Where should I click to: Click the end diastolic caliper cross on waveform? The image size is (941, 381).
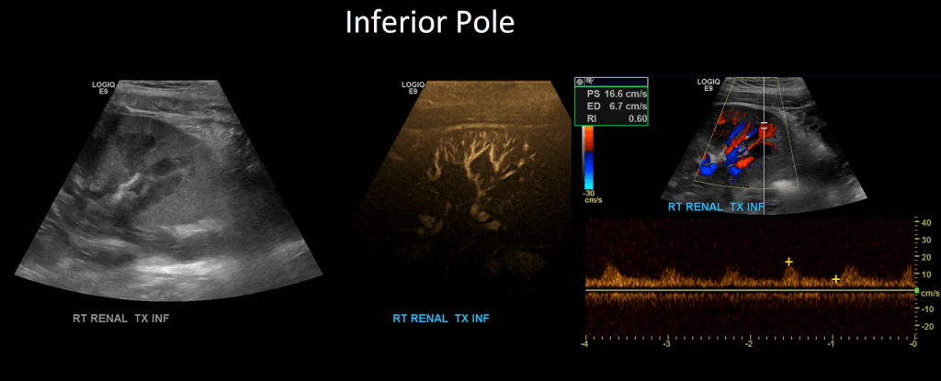click(x=835, y=279)
